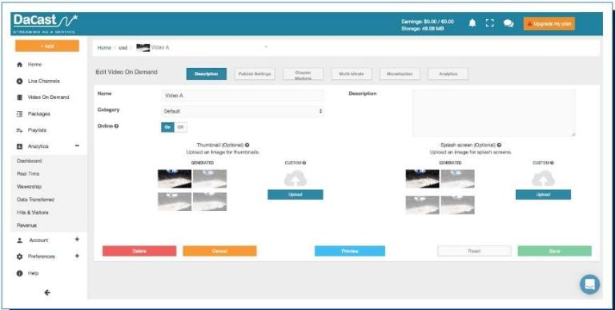Click the Thumbnail custom upload cloud icon
Screen dimensions: 615x310
pyautogui.click(x=295, y=178)
